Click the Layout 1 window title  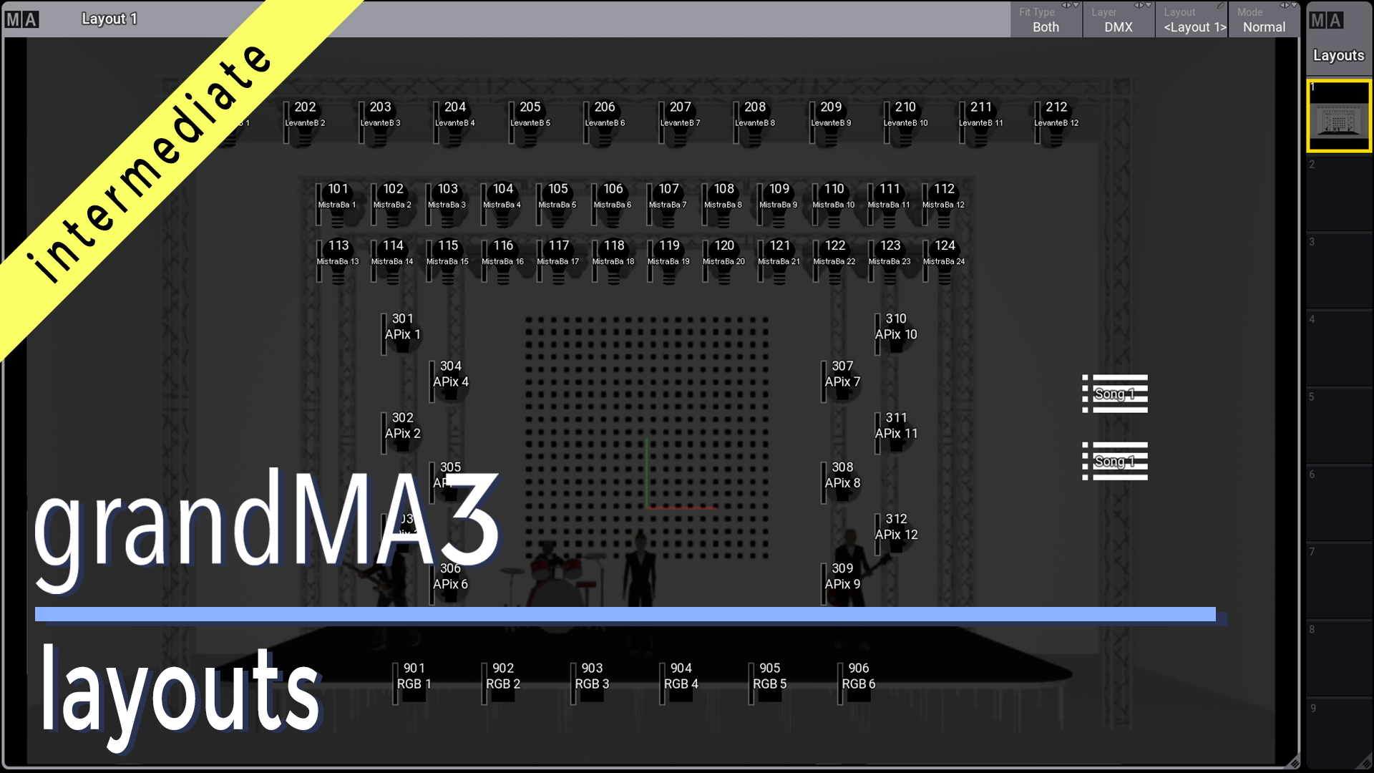pyautogui.click(x=109, y=19)
